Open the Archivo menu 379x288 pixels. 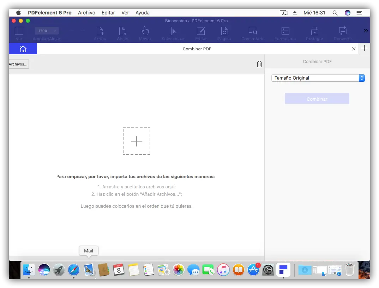tap(86, 13)
